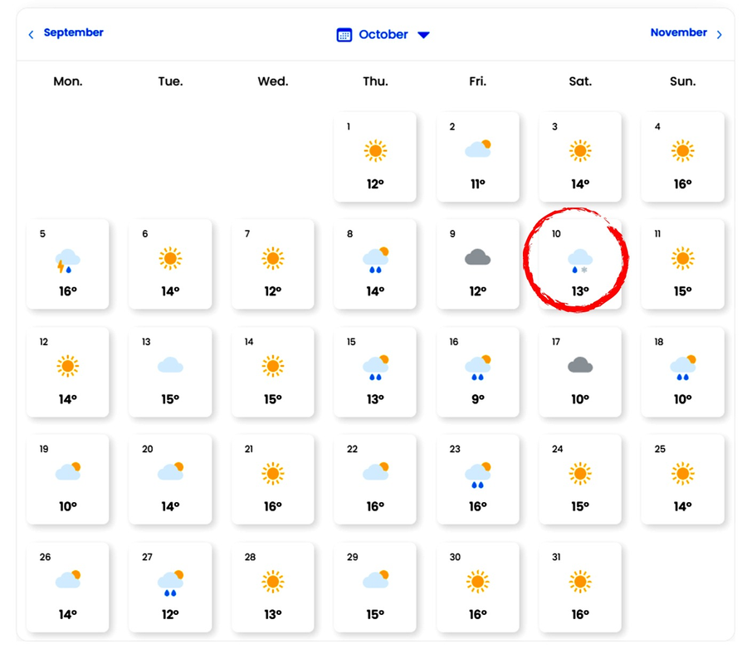
Task: Click the sun icon on October 1
Action: click(x=375, y=151)
